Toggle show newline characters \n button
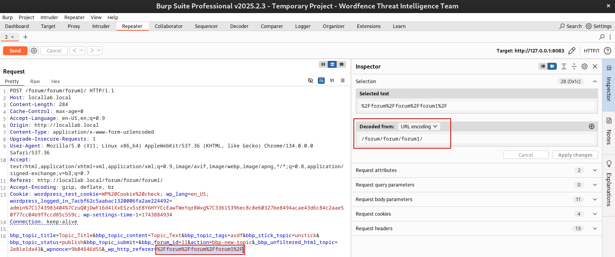 click(332, 80)
